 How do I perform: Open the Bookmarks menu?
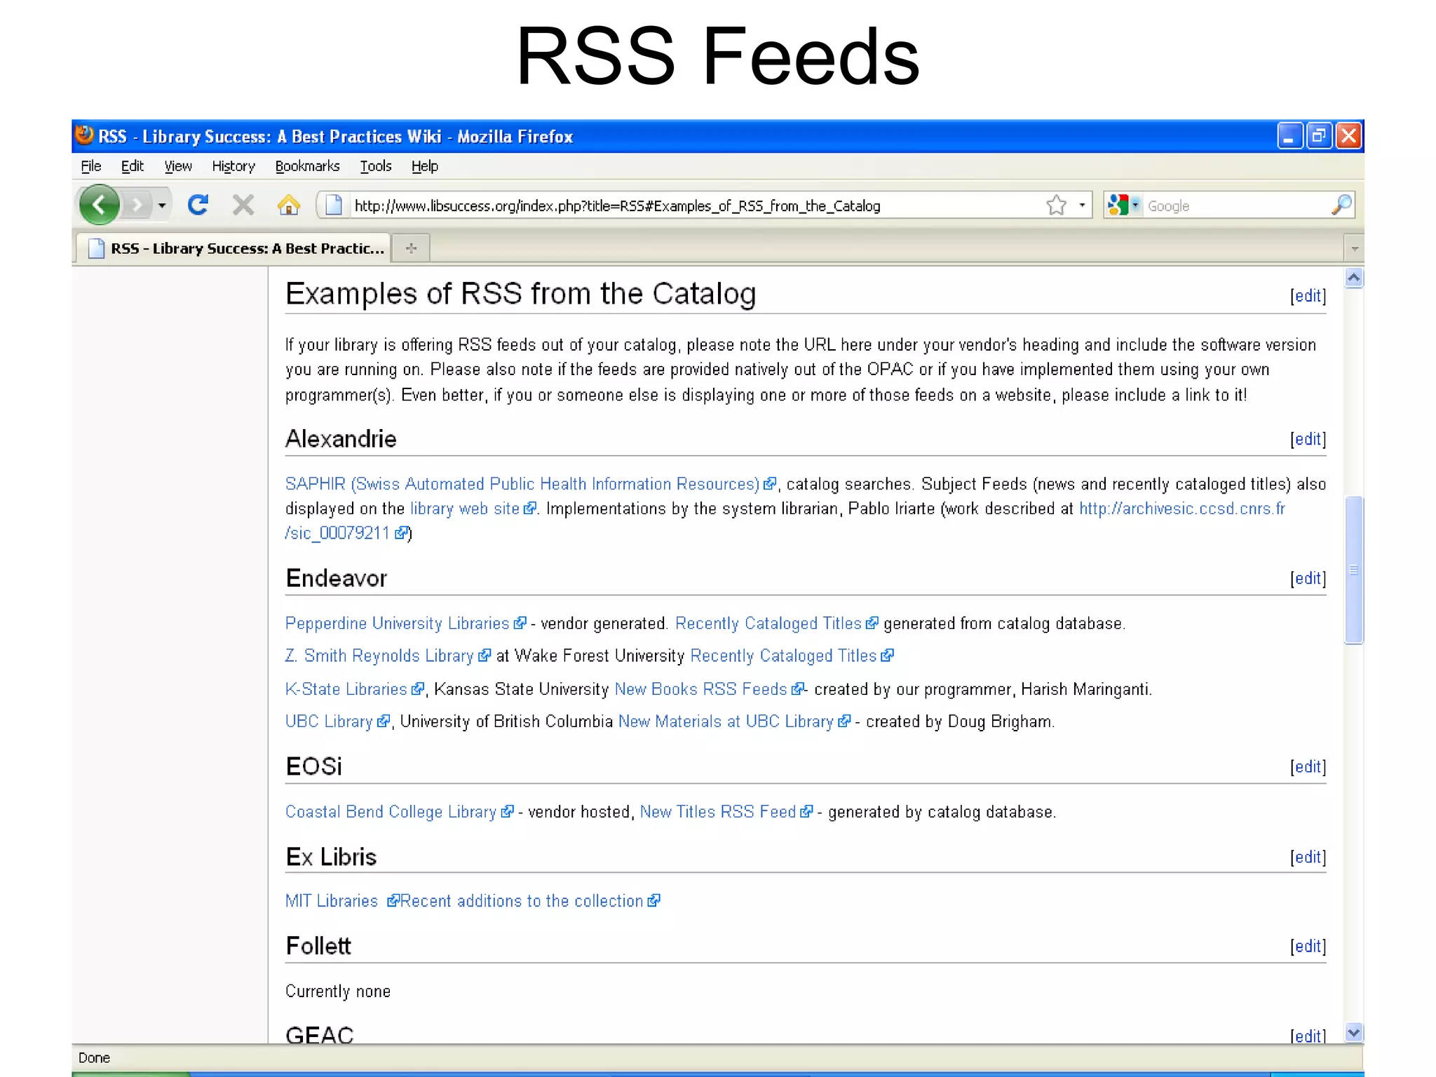point(307,166)
